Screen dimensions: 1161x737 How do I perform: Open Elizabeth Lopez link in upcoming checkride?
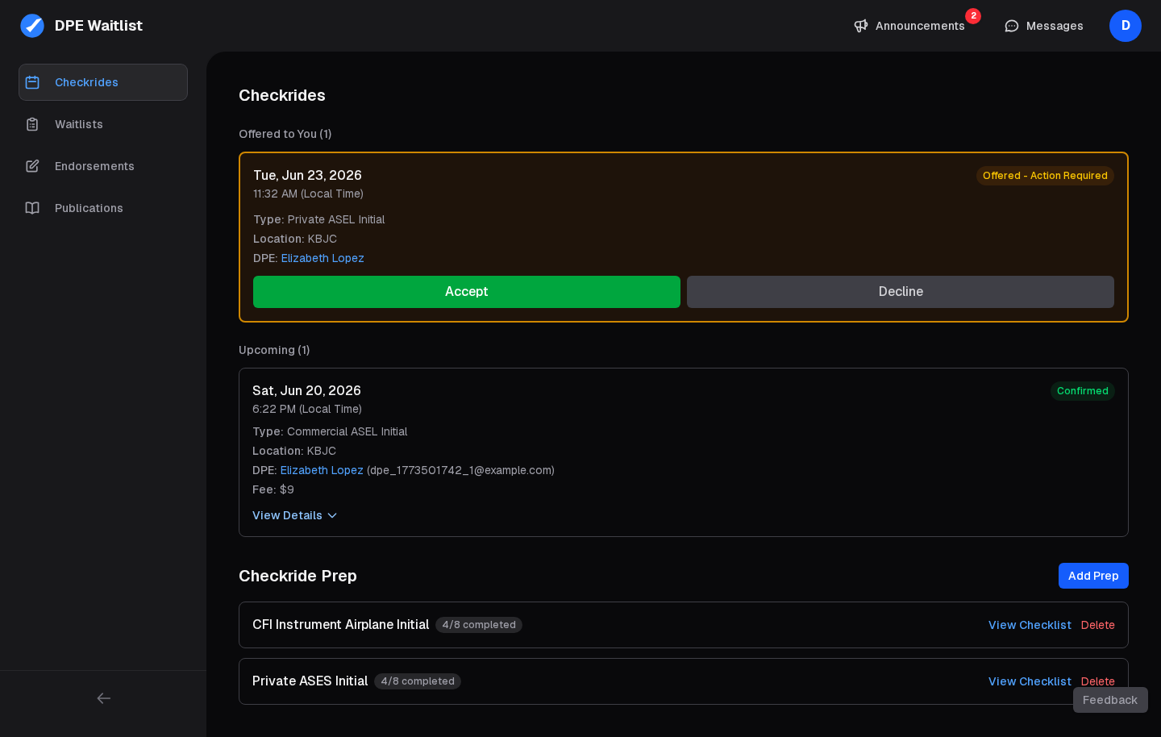point(322,470)
